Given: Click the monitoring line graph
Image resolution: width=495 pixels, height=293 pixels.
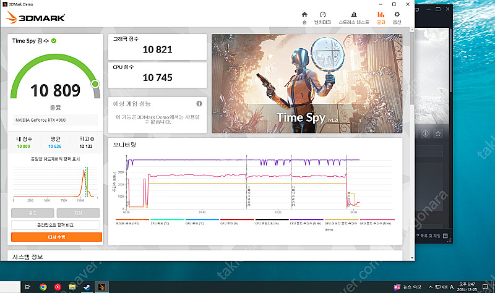Looking at the screenshot, I should [x=254, y=184].
